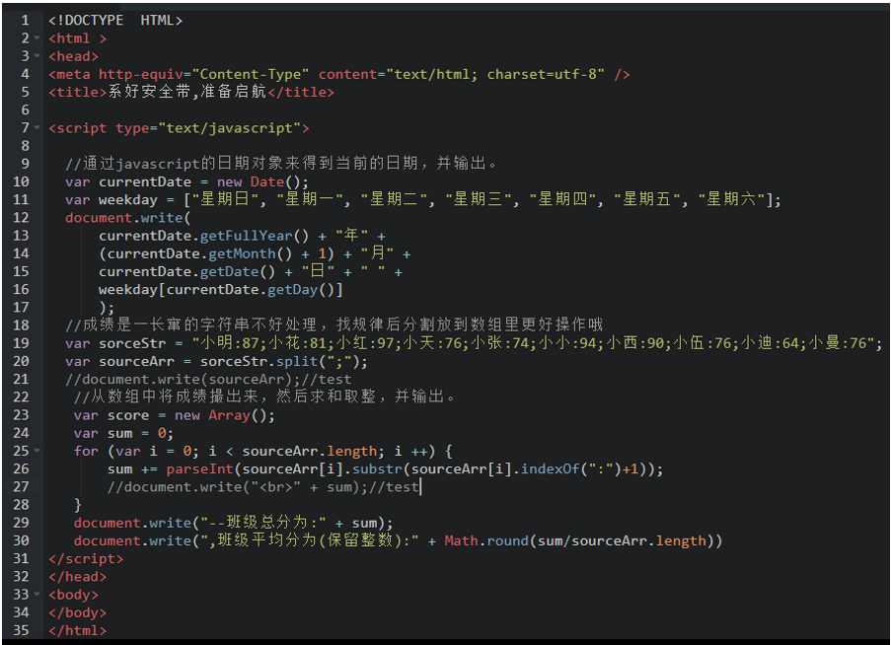Image resolution: width=891 pixels, height=645 pixels.
Task: Click 小明:87 in the score string
Action: 230,343
